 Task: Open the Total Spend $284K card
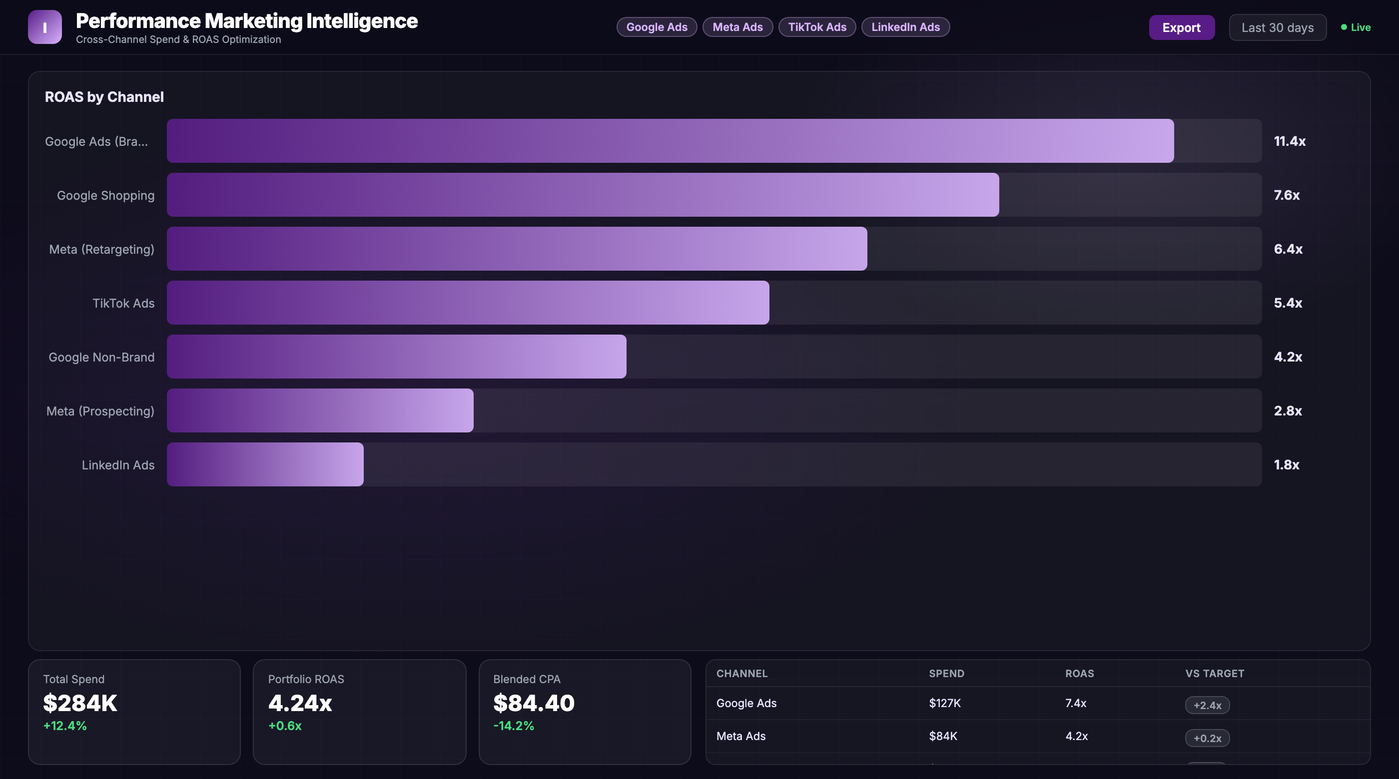pyautogui.click(x=134, y=712)
